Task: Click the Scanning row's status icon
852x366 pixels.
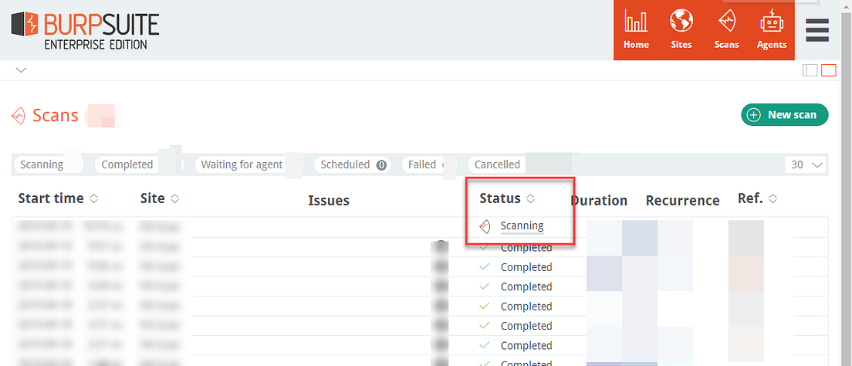Action: (485, 226)
